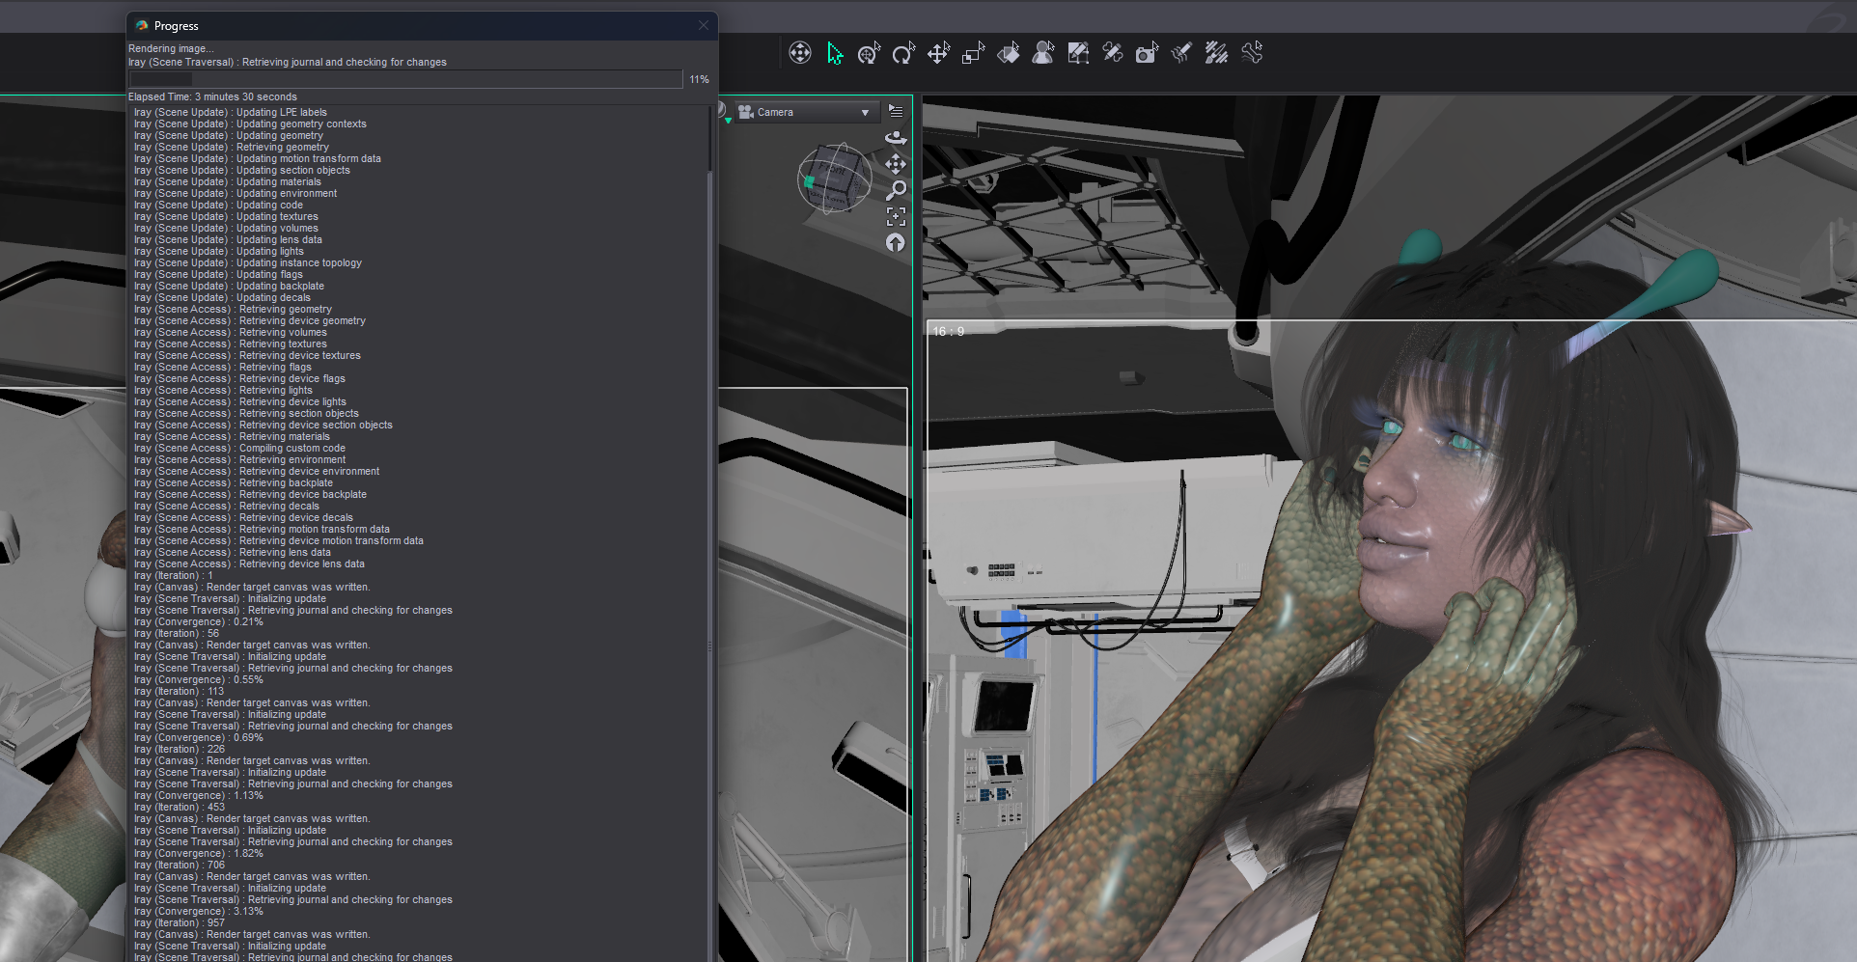Viewport: 1857px width, 962px height.
Task: Click the '16 : 9' aspect frame label
Action: click(x=948, y=331)
